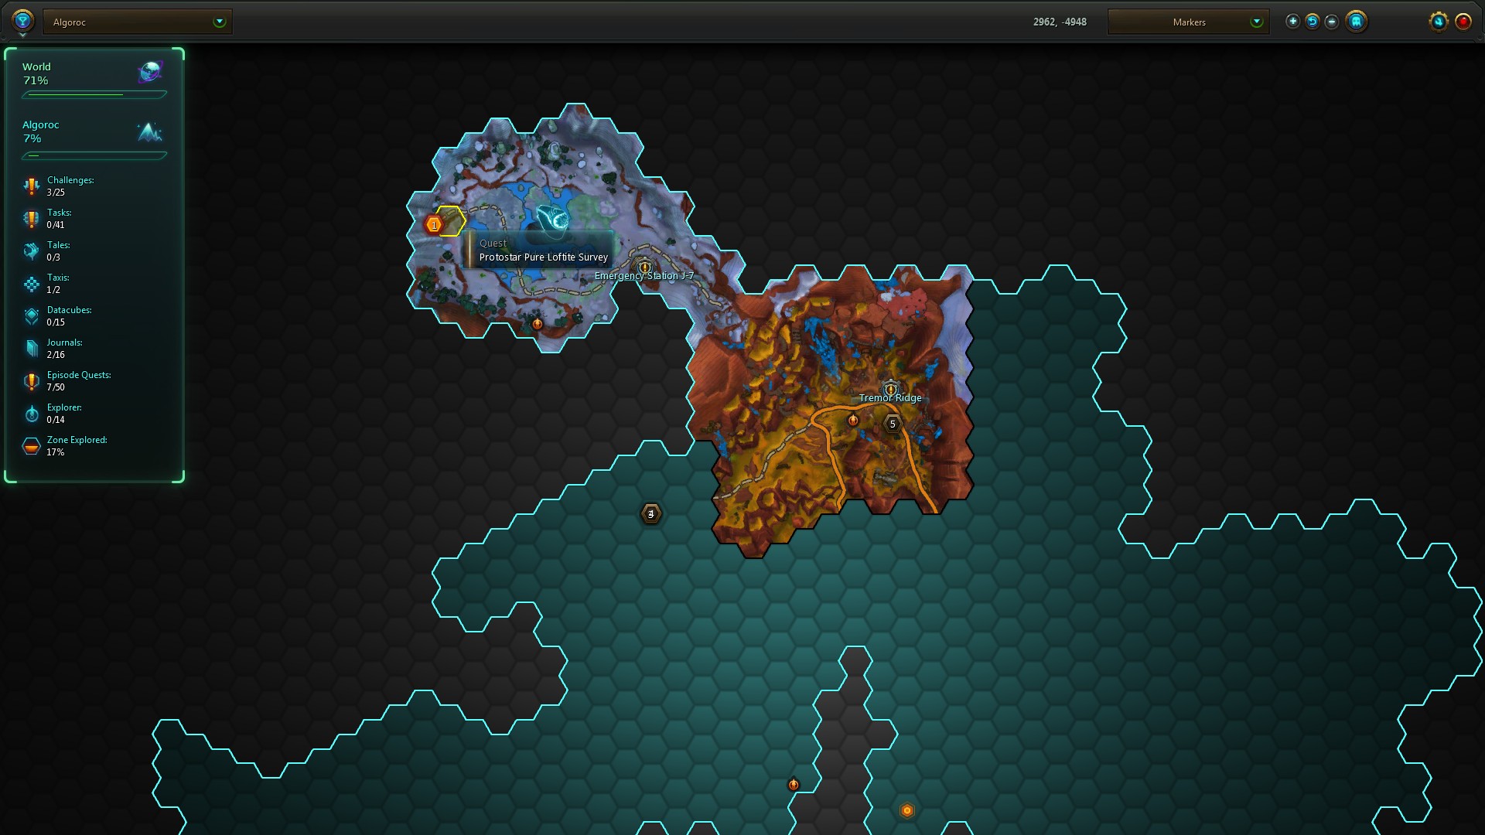This screenshot has width=1485, height=835.
Task: Click the World planet icon
Action: tap(150, 72)
